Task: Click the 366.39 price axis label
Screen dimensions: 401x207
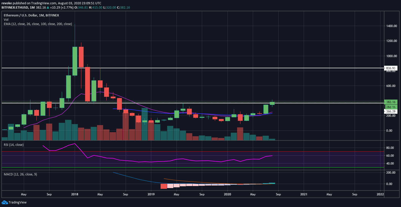Action: pyautogui.click(x=391, y=111)
